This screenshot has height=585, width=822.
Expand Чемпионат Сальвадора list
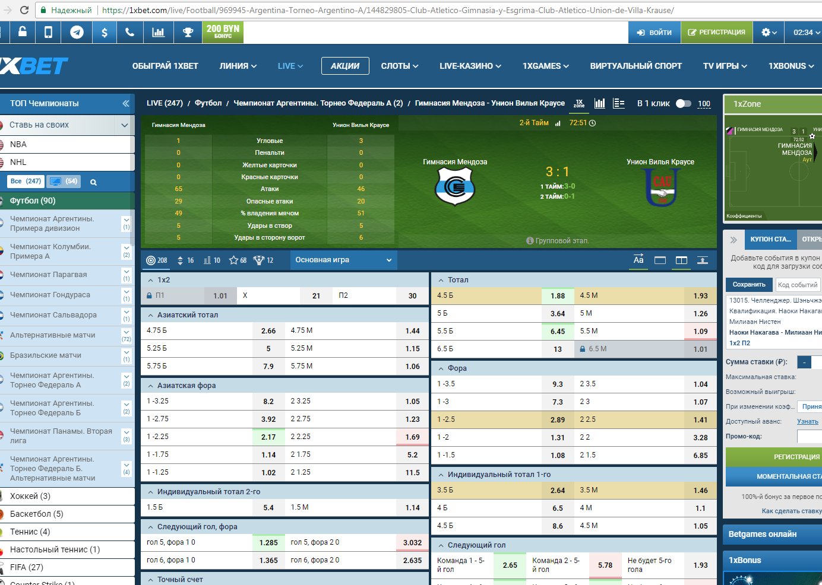point(127,315)
